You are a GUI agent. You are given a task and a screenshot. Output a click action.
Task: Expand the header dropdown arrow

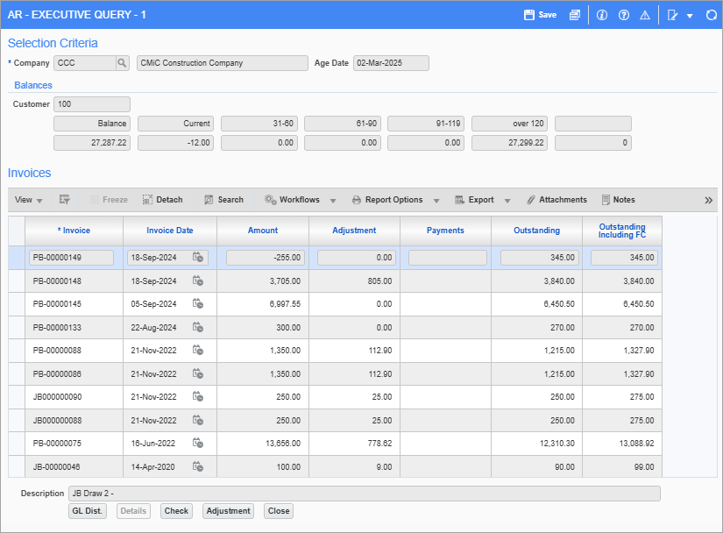690,16
